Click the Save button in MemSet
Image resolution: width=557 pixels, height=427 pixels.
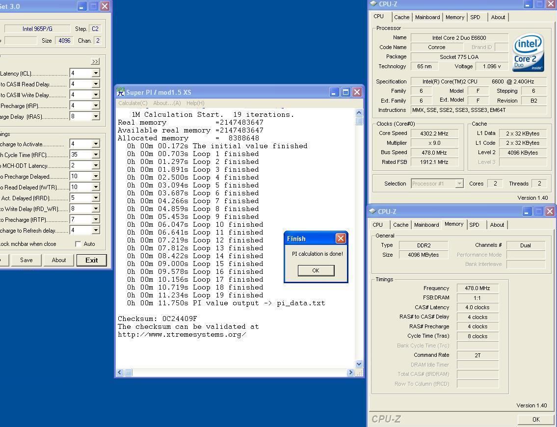coord(27,260)
